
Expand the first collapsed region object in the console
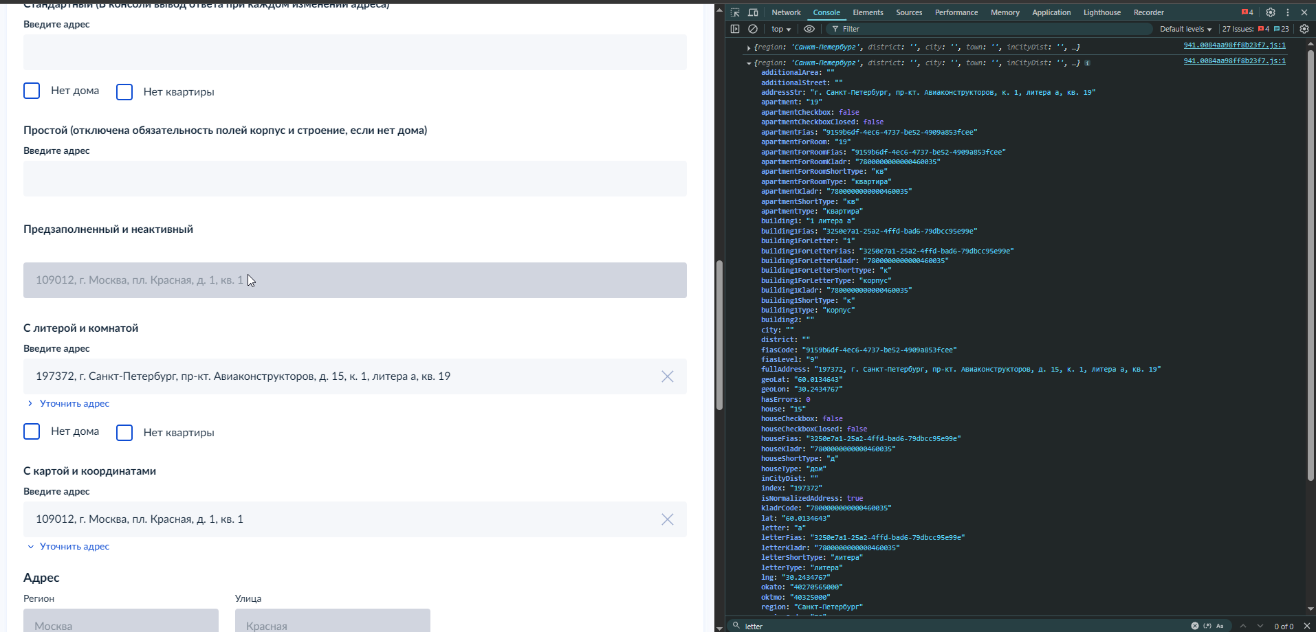click(x=749, y=47)
